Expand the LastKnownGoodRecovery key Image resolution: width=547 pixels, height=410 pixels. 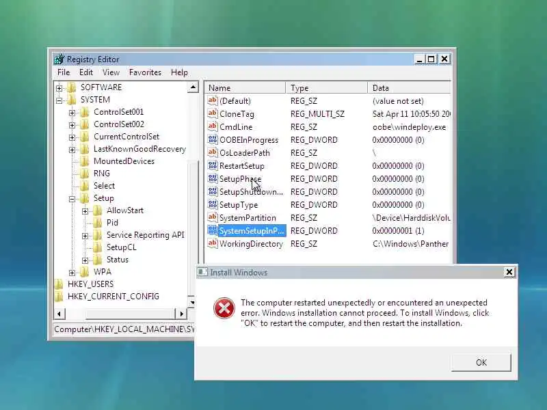pyautogui.click(x=72, y=150)
